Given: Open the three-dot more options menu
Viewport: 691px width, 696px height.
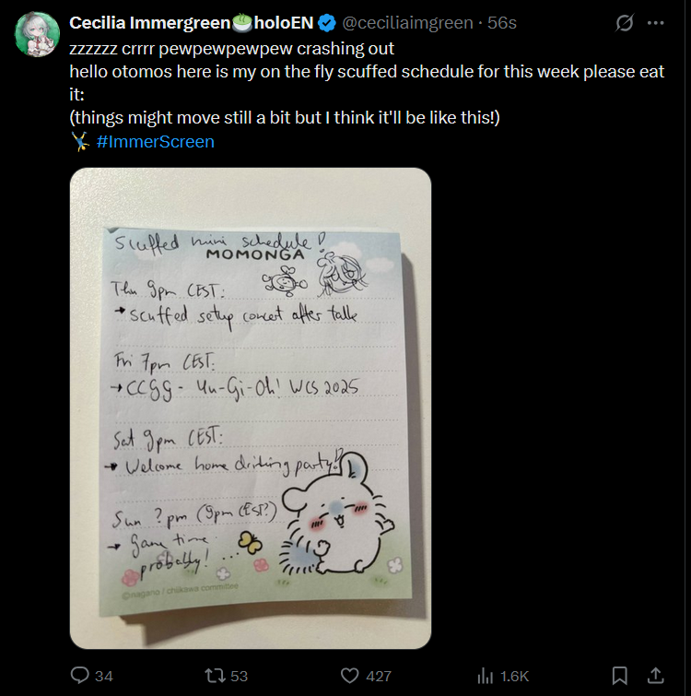Looking at the screenshot, I should click(x=655, y=22).
